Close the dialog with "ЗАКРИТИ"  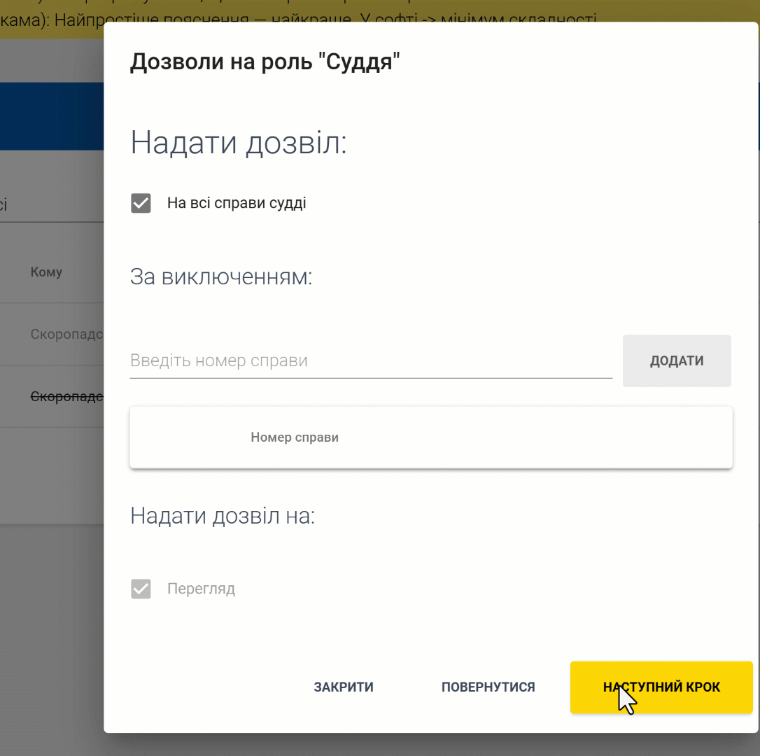pyautogui.click(x=344, y=687)
